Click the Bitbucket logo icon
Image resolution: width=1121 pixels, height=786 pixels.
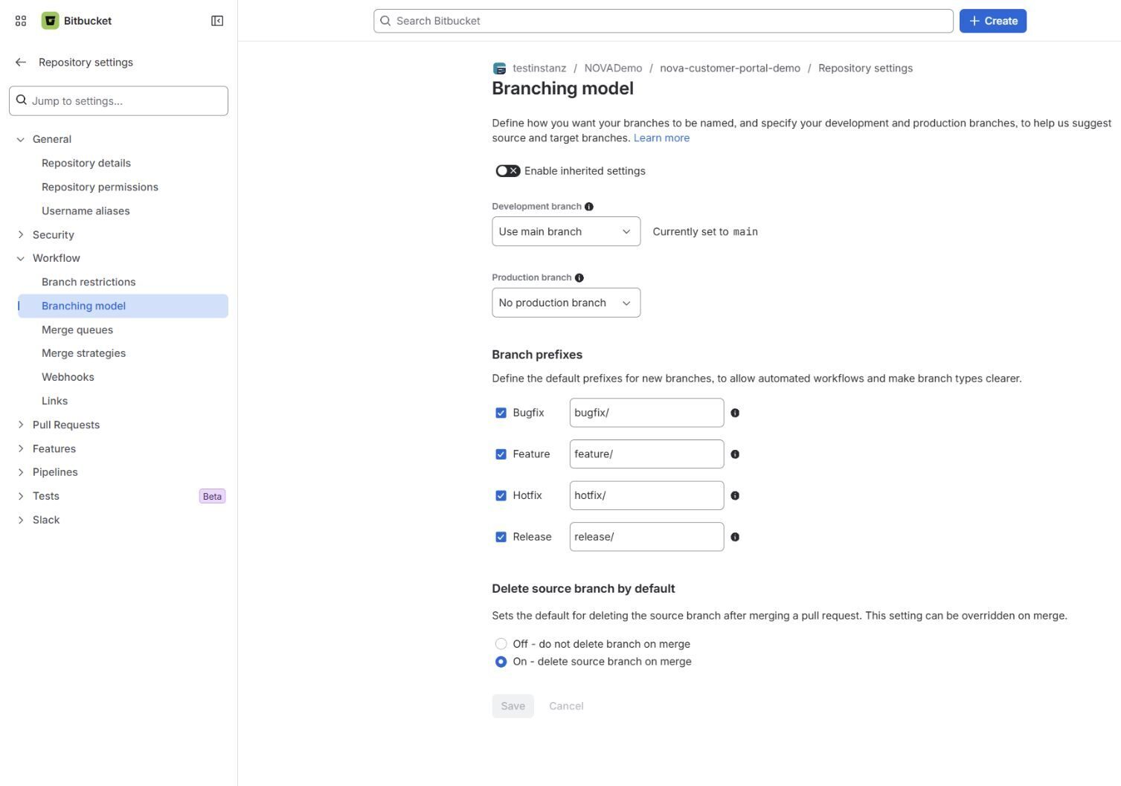[50, 21]
